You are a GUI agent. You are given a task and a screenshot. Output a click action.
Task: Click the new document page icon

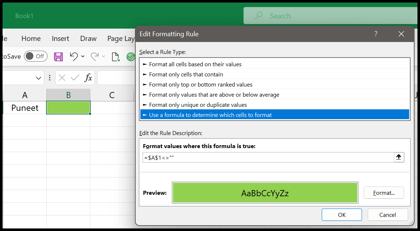[115, 56]
